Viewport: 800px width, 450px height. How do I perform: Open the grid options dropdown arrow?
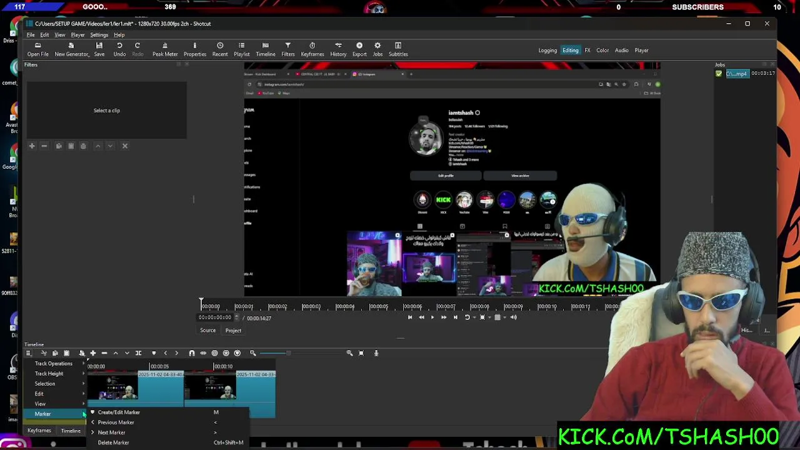[x=504, y=317]
